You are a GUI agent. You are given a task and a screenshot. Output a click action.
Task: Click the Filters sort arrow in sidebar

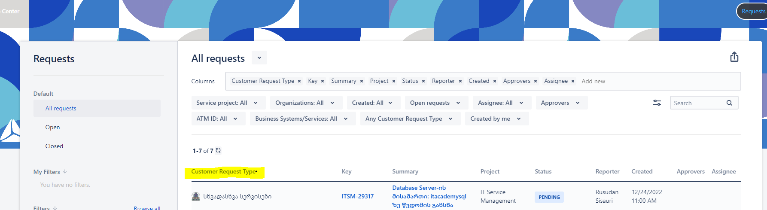pyautogui.click(x=55, y=208)
